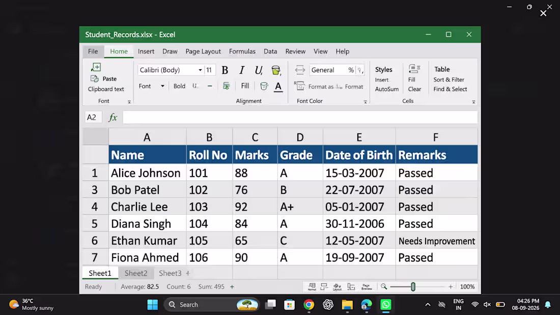The width and height of the screenshot is (560, 315).
Task: Click the 100% zoom level
Action: (467, 287)
